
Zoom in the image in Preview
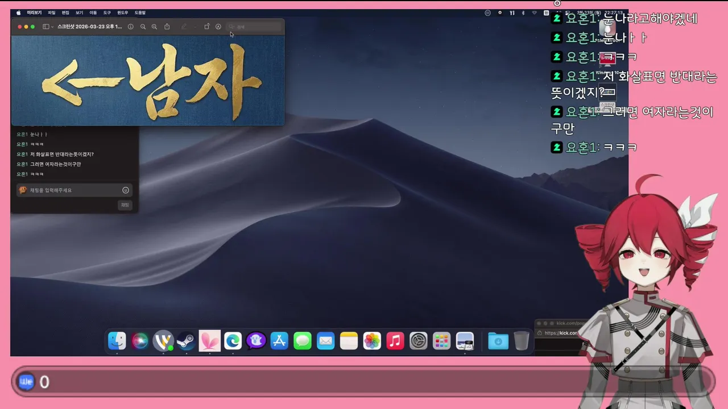coord(154,27)
